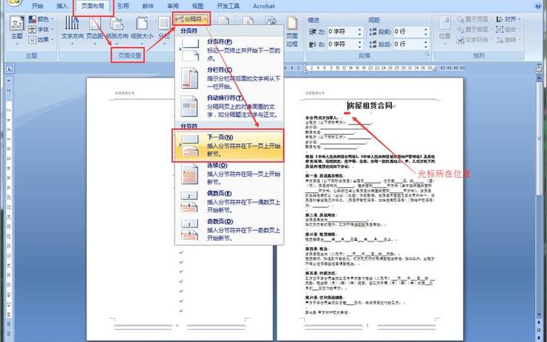
Task: Choose 偶数页(E) even page section break
Action: (229, 201)
